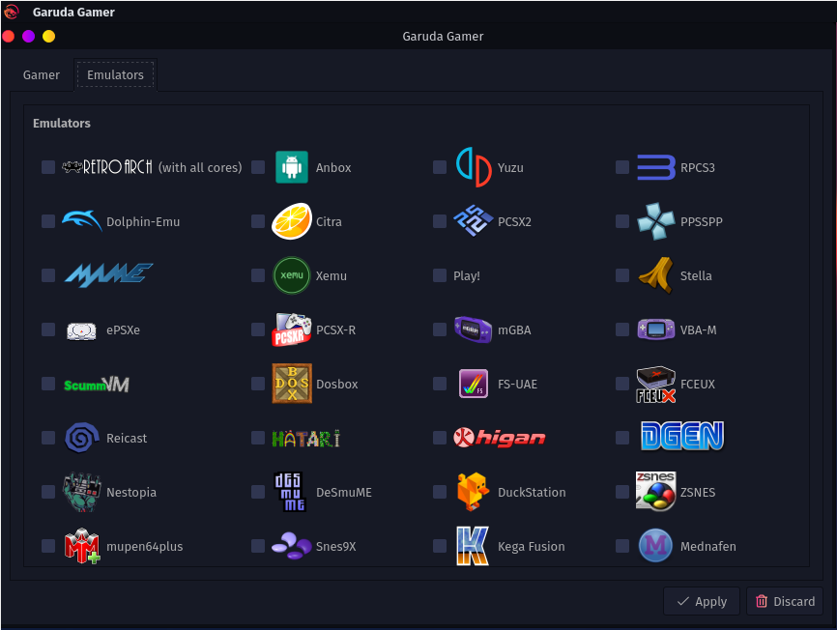The width and height of the screenshot is (837, 630).
Task: Click the DuckStation duck icon
Action: pos(473,492)
